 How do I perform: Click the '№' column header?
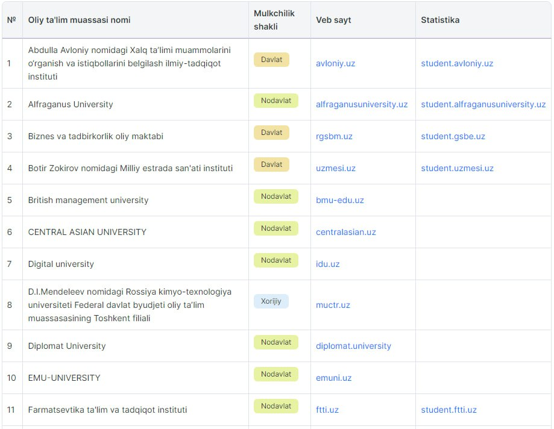pos(11,20)
